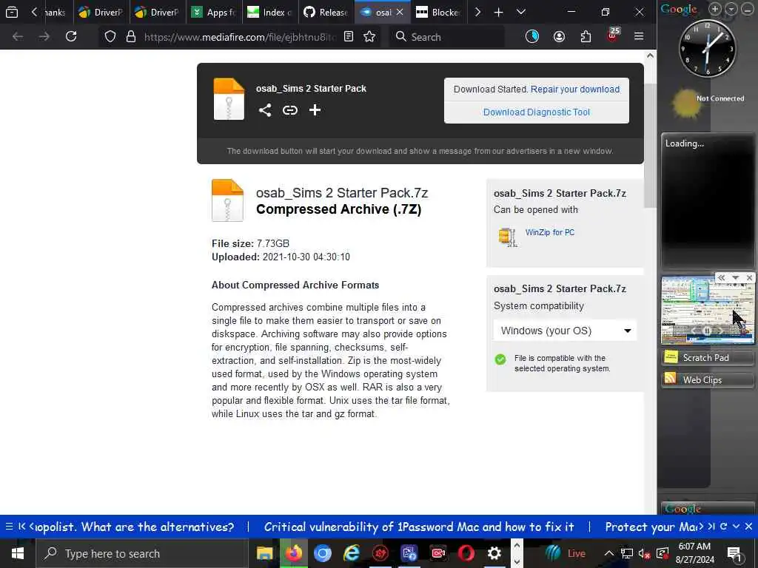The height and width of the screenshot is (568, 758).
Task: Toggle reader view icon in address bar
Action: pos(349,37)
